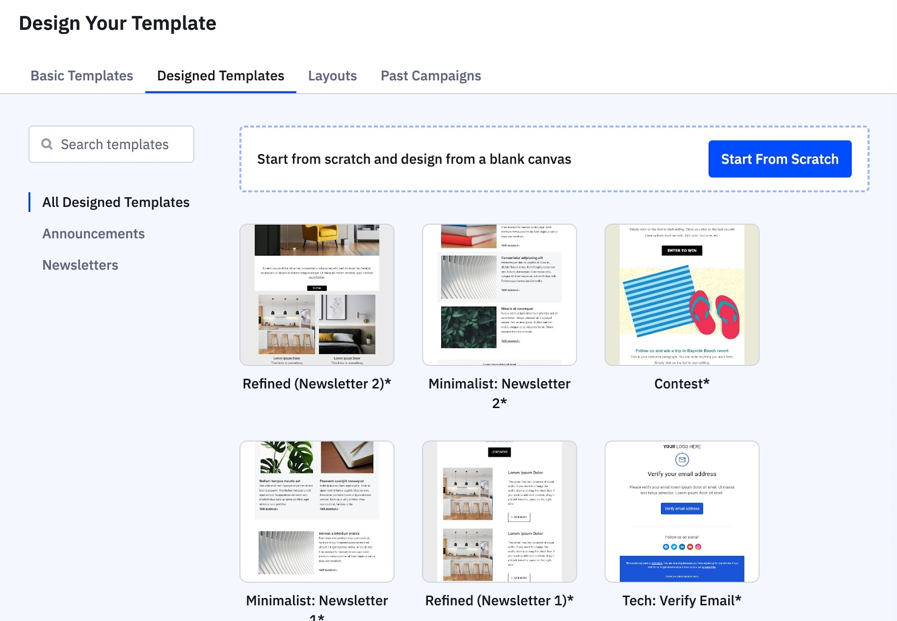Select All Designed Templates in the sidebar
The width and height of the screenshot is (897, 621).
click(115, 202)
